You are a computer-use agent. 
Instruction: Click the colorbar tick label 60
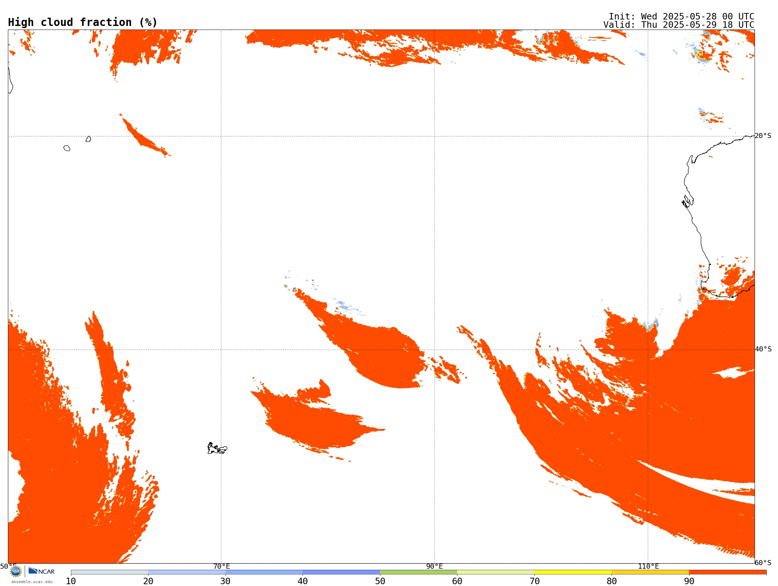point(457,581)
